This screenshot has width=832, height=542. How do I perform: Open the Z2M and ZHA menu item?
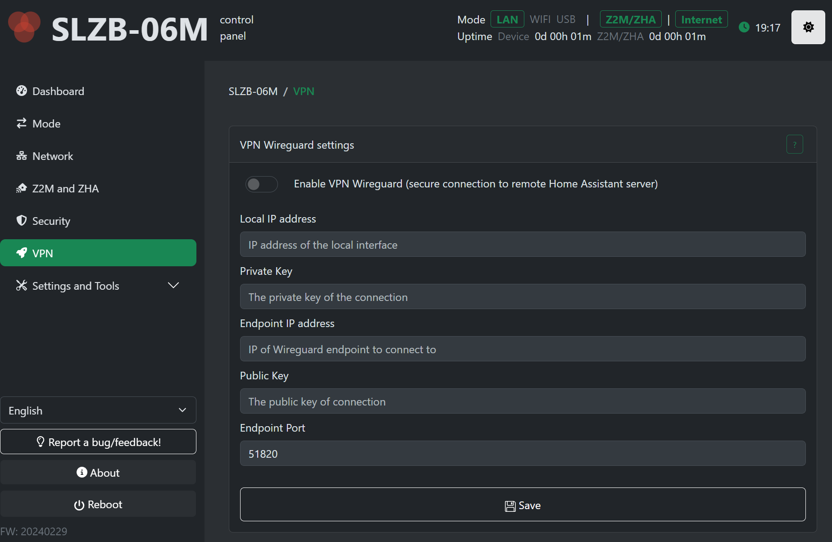click(65, 189)
